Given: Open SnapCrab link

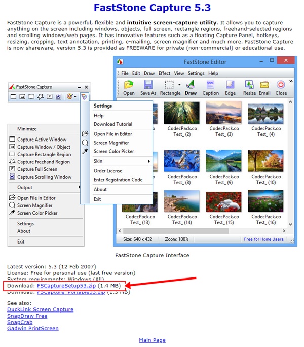Looking at the screenshot, I should [x=20, y=322].
